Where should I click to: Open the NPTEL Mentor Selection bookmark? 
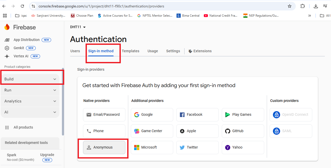coord(155,16)
